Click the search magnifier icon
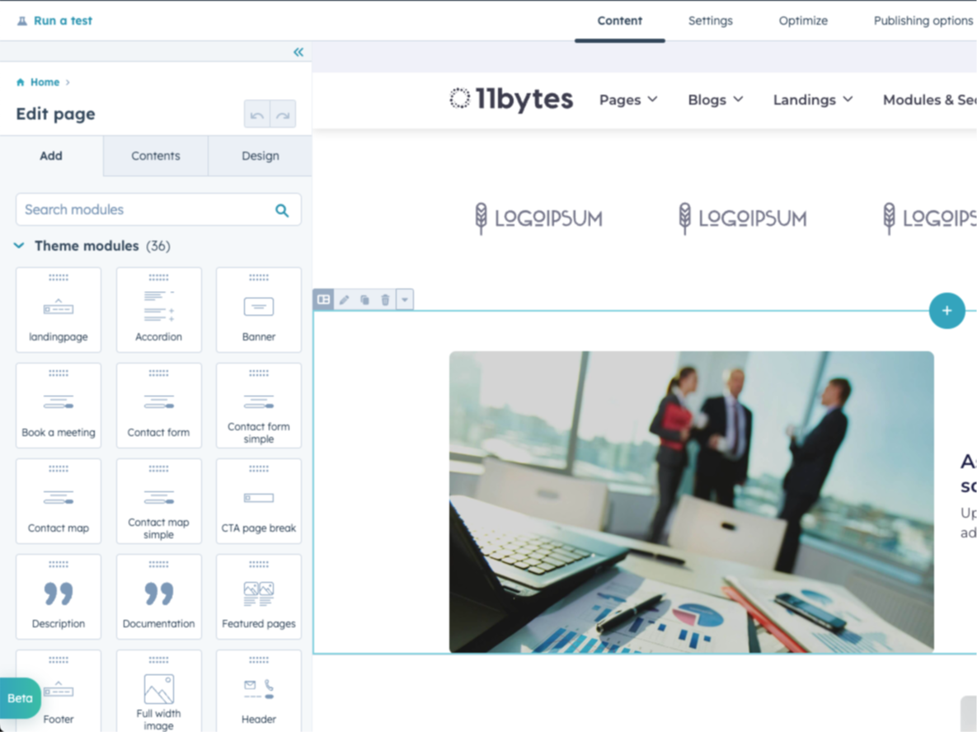This screenshot has height=732, width=977. (282, 210)
